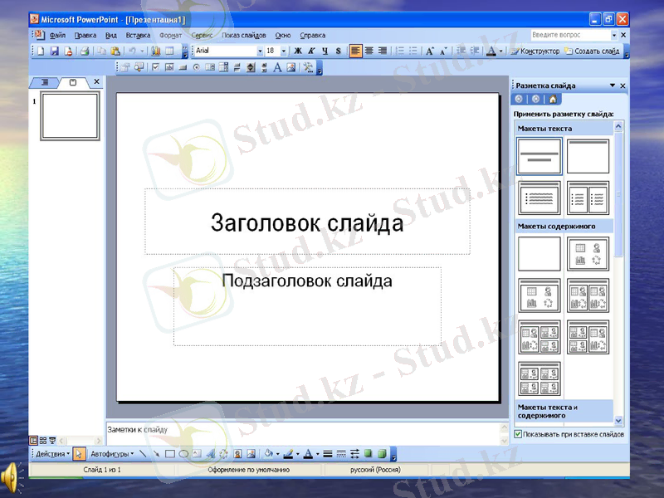Toggle bold (Ж) formatting
664x498 pixels.
[x=298, y=51]
